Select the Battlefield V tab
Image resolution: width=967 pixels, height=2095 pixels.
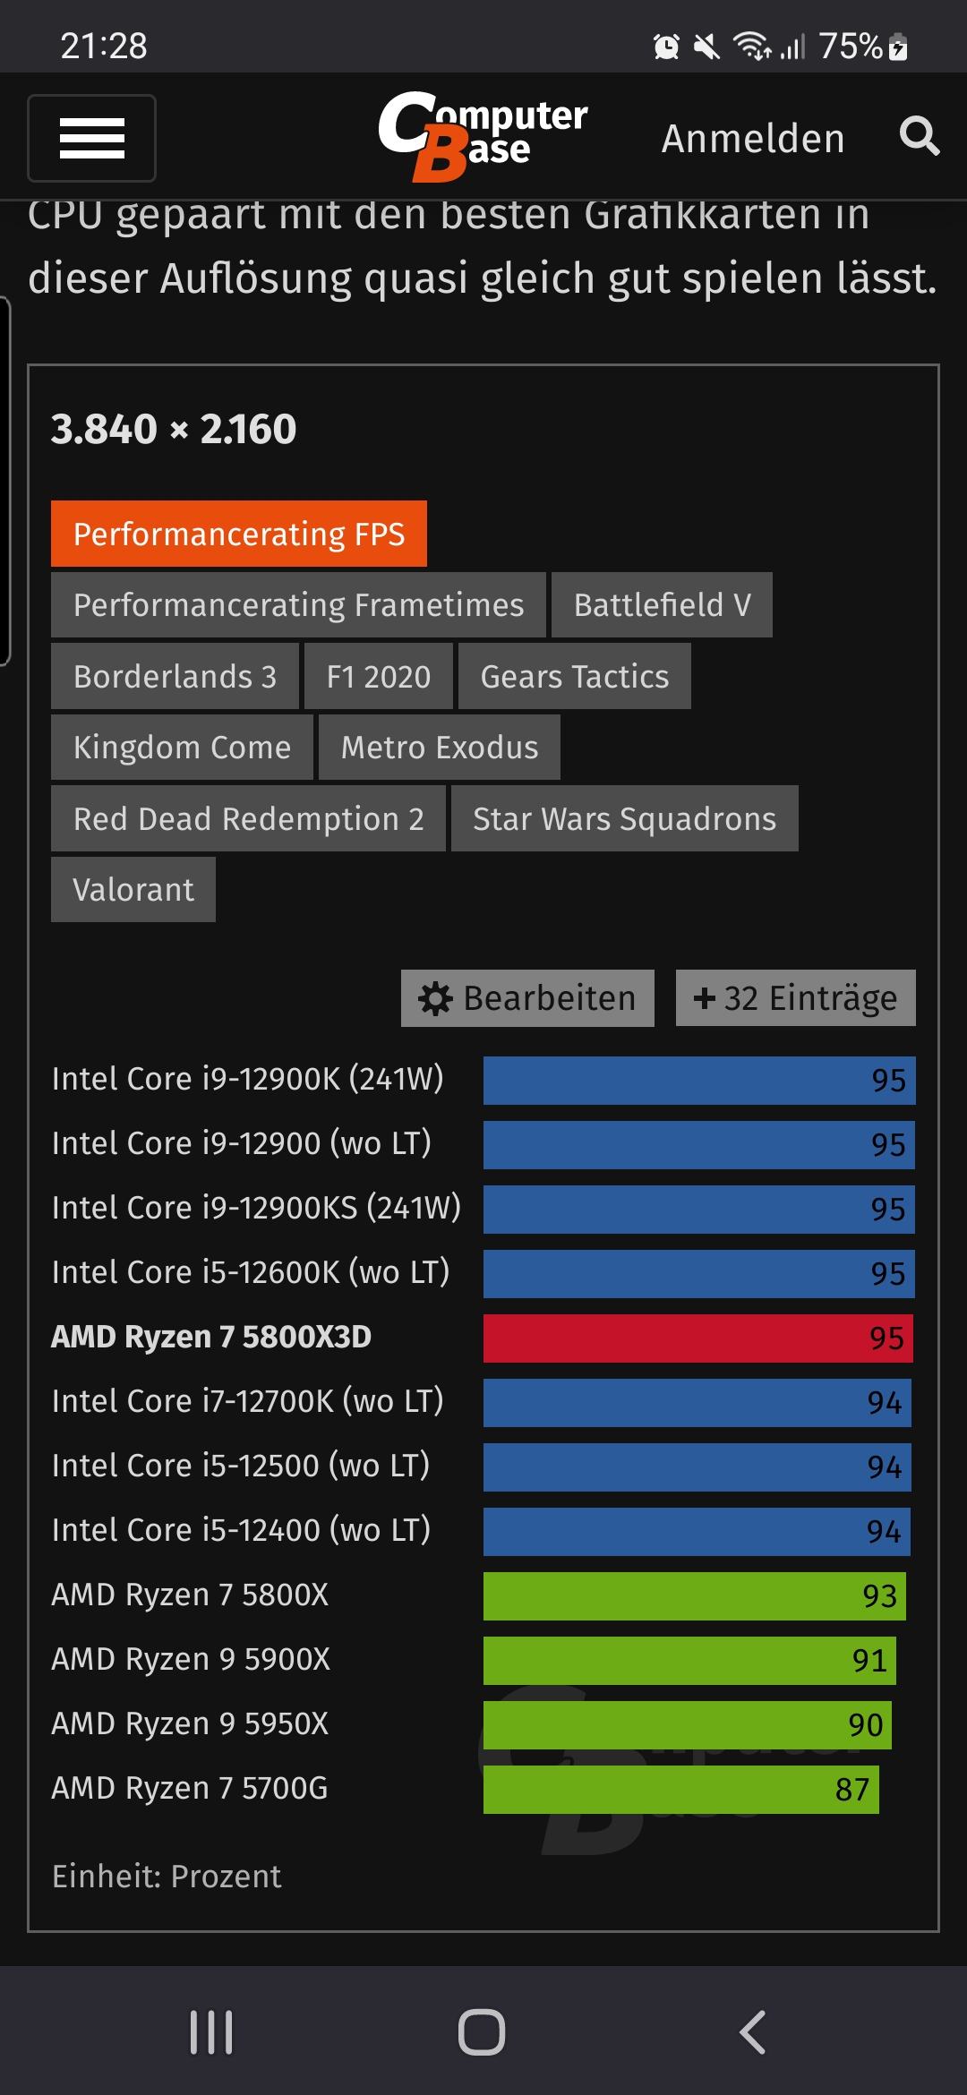pos(662,605)
